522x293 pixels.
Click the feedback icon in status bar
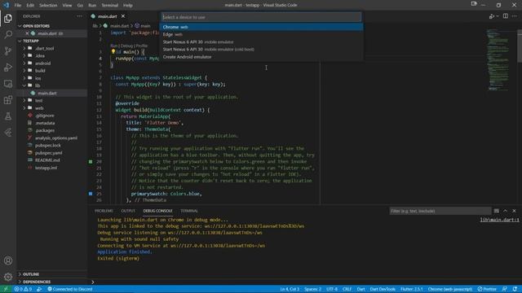point(505,289)
